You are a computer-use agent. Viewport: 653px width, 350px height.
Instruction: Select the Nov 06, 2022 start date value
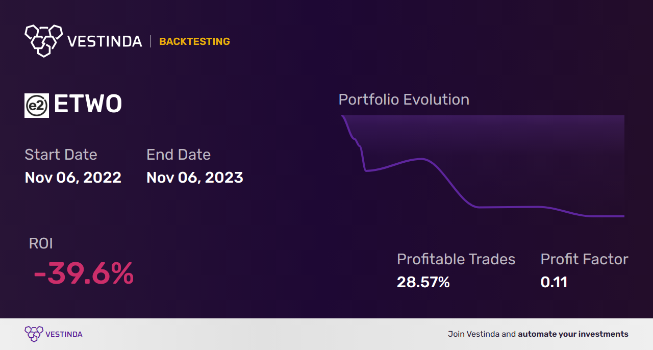(73, 177)
